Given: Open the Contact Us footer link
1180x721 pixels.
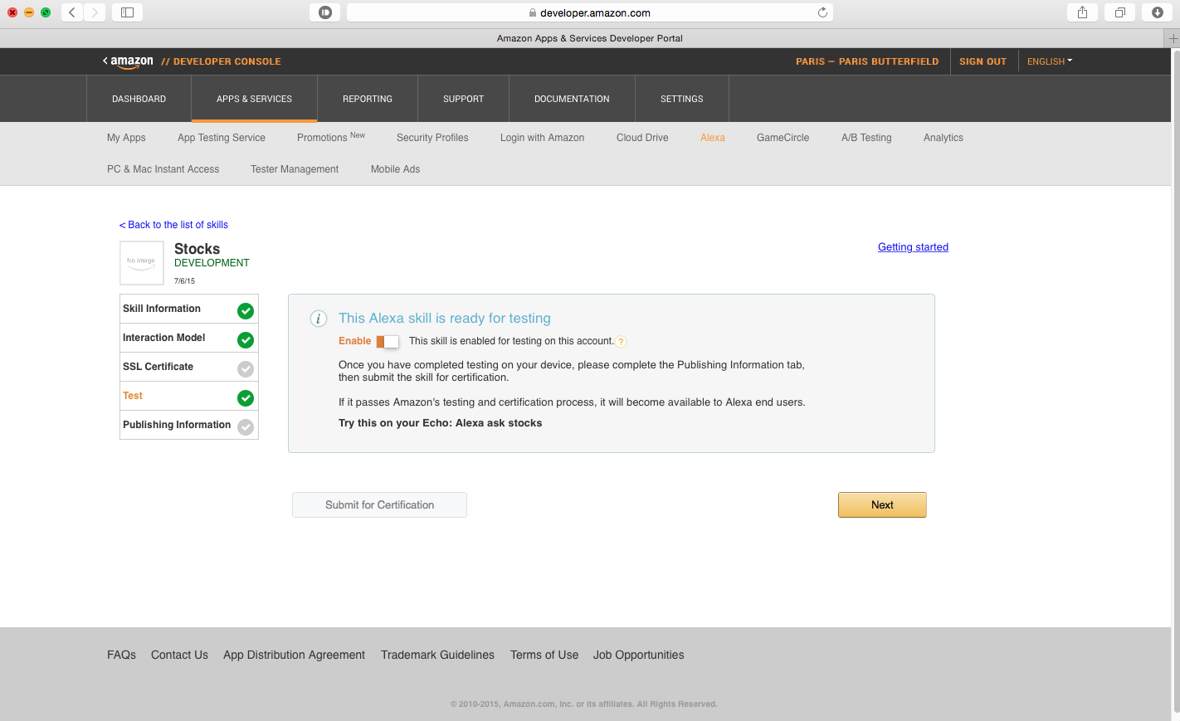Looking at the screenshot, I should pyautogui.click(x=179, y=655).
